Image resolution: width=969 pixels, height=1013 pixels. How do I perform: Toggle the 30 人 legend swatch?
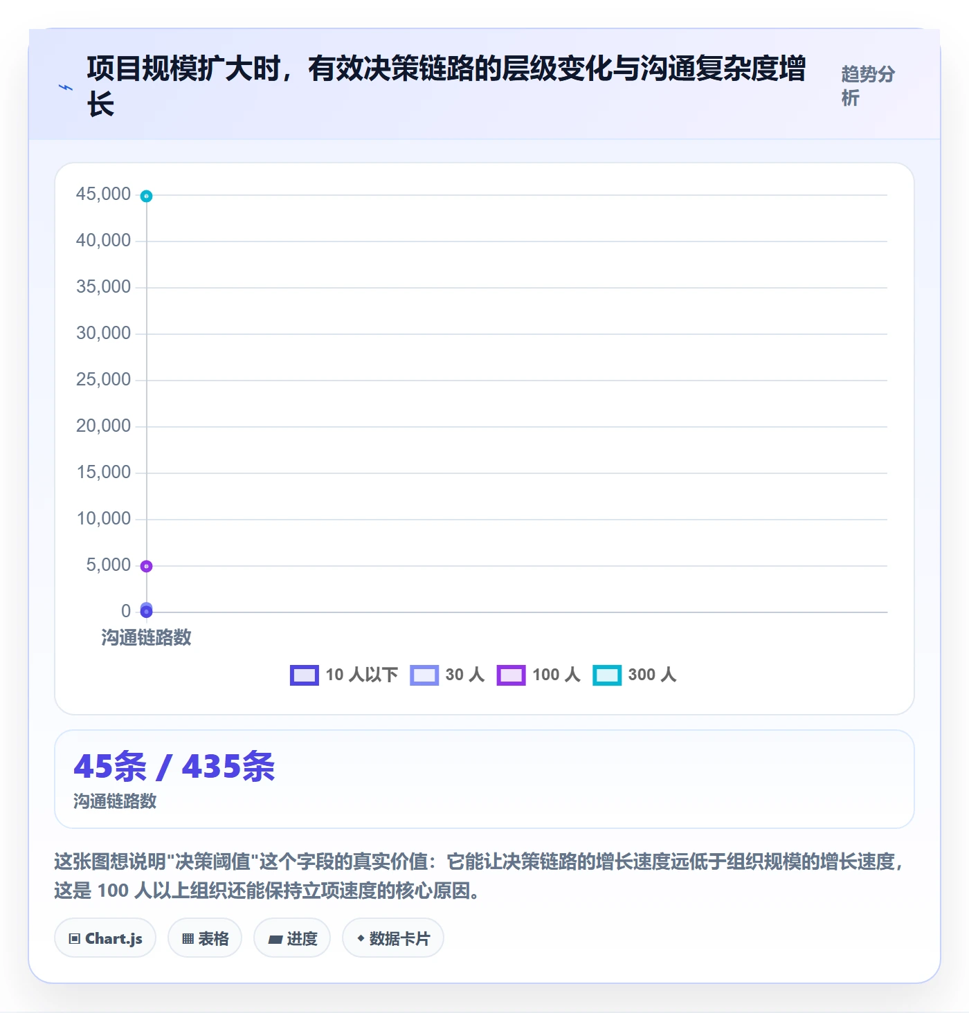tap(424, 675)
